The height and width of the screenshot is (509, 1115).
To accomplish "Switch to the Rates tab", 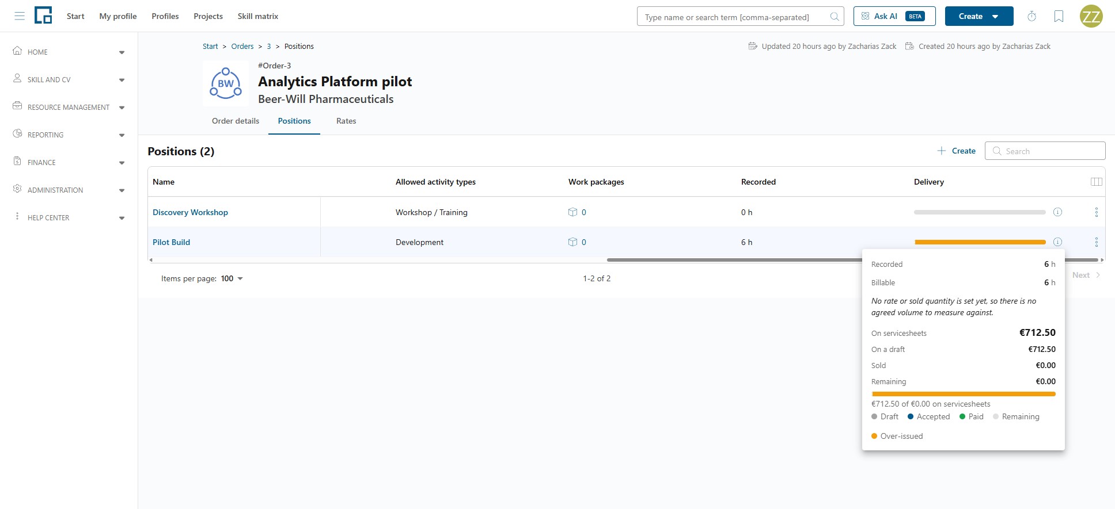I will (346, 121).
